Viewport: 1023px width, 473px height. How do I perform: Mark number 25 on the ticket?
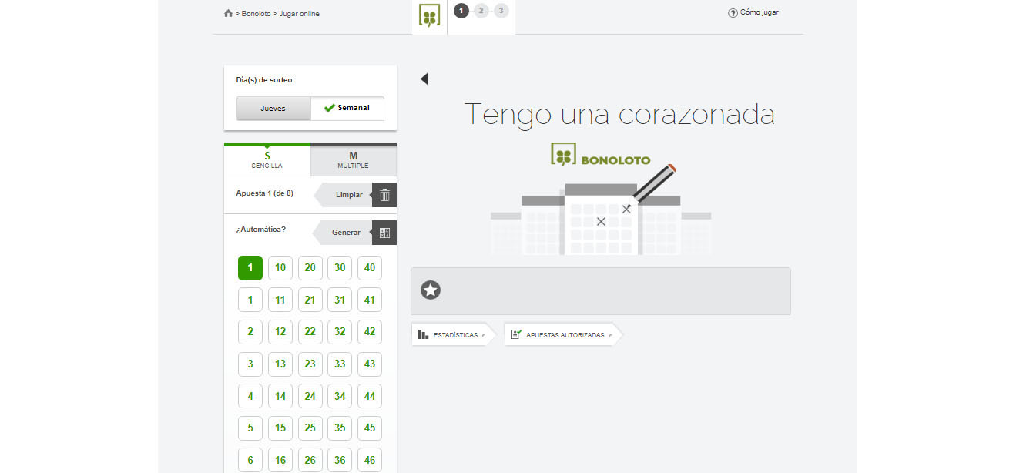tap(310, 428)
